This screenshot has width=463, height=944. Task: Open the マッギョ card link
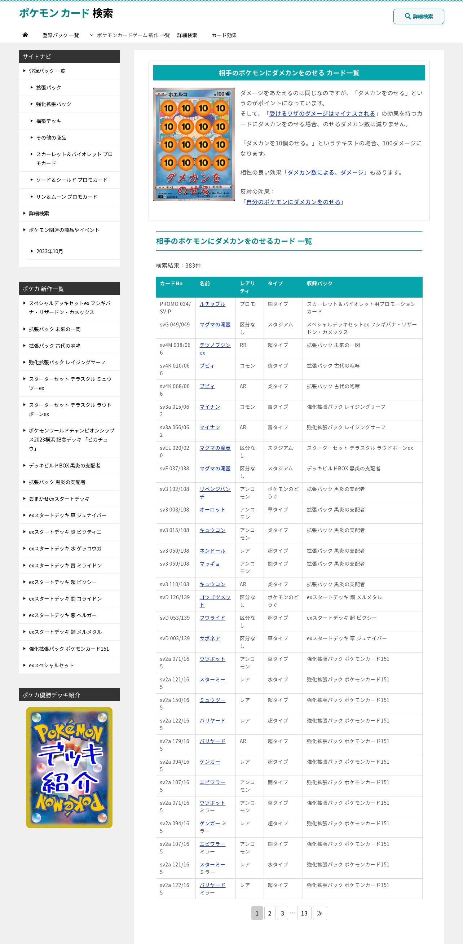pyautogui.click(x=210, y=564)
